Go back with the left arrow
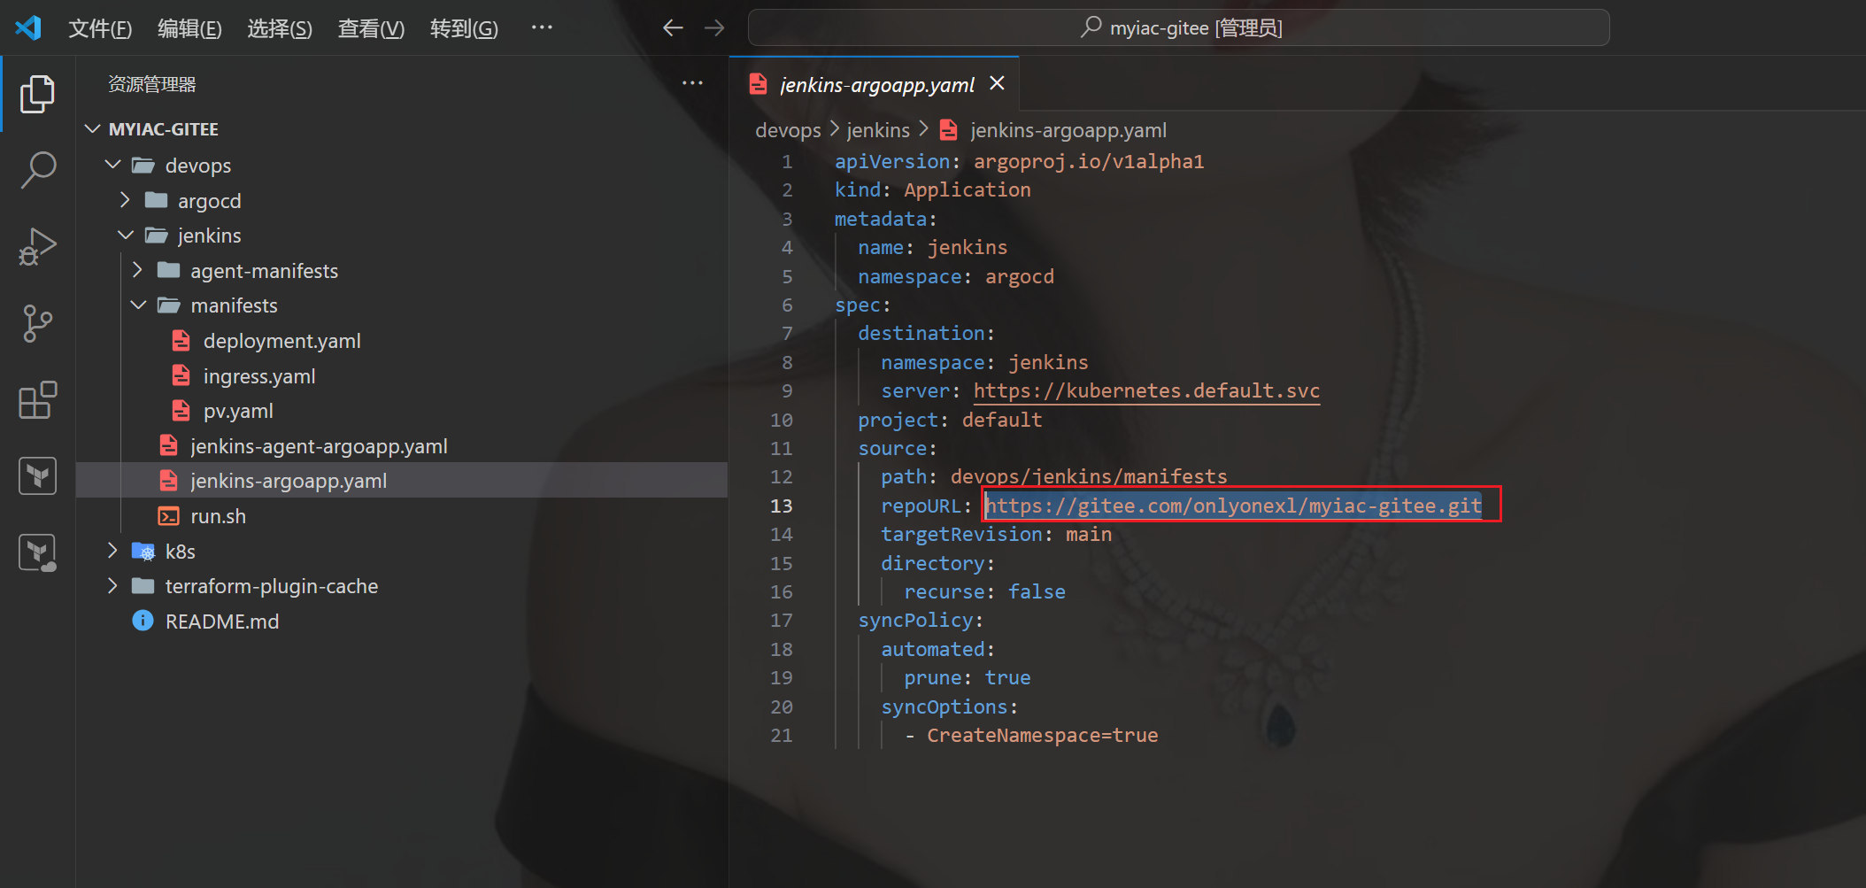 tap(673, 28)
